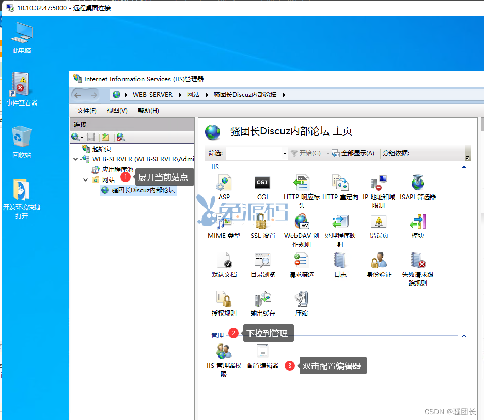The image size is (484, 420).
Task: Open the 开始(G) dropdown arrow
Action: (327, 153)
